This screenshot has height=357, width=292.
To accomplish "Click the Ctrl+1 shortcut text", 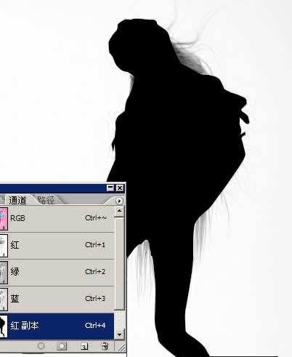I will click(x=95, y=245).
